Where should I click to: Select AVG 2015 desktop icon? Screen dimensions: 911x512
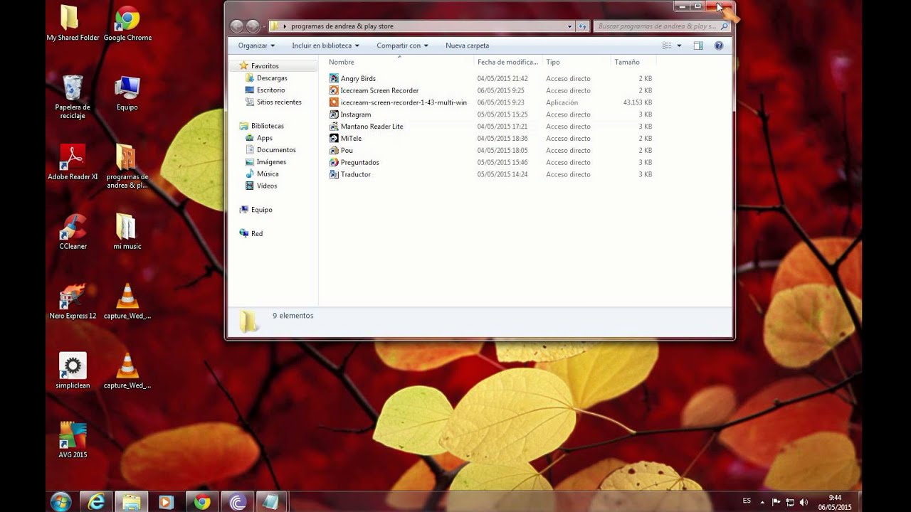(x=73, y=440)
